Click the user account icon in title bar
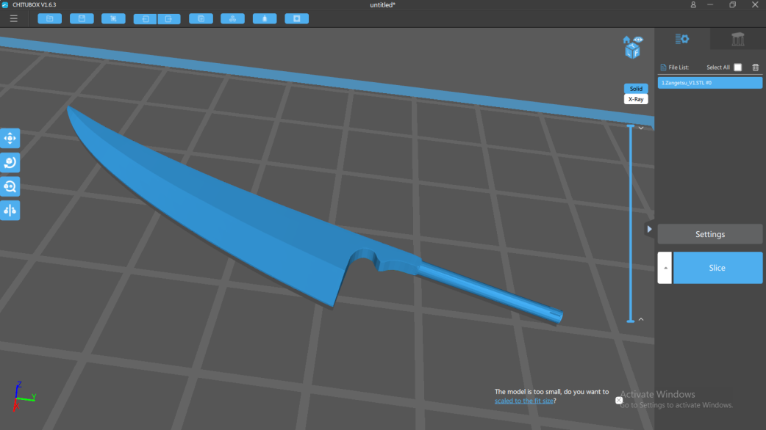Viewport: 766px width, 430px height. (x=693, y=5)
